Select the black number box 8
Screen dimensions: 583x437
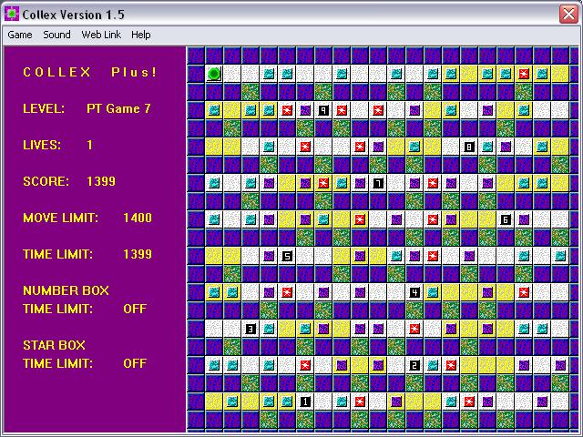point(469,147)
